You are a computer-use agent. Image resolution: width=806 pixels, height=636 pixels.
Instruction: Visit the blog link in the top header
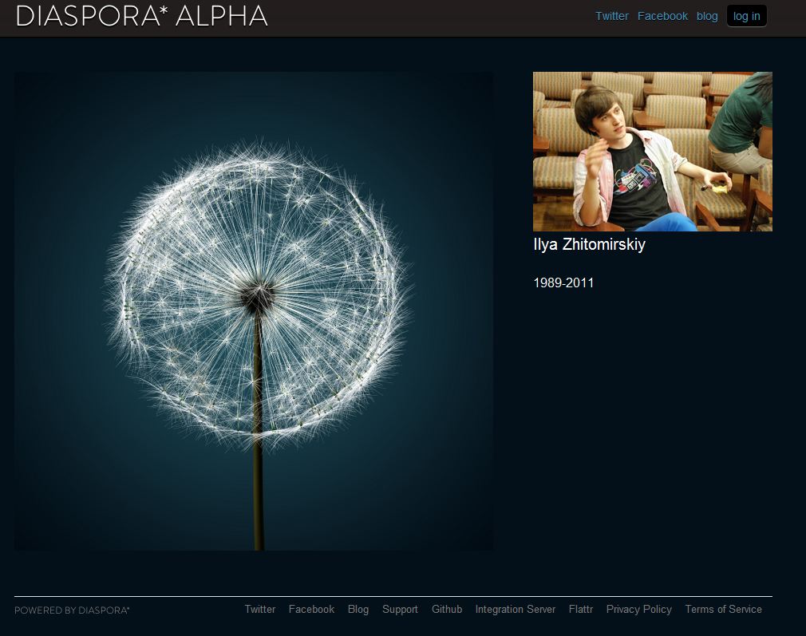click(707, 16)
